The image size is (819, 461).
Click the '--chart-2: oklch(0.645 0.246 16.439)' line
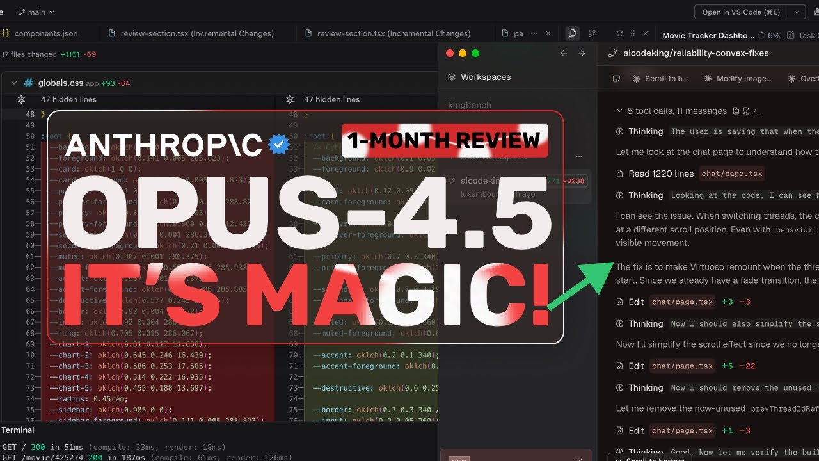129,355
